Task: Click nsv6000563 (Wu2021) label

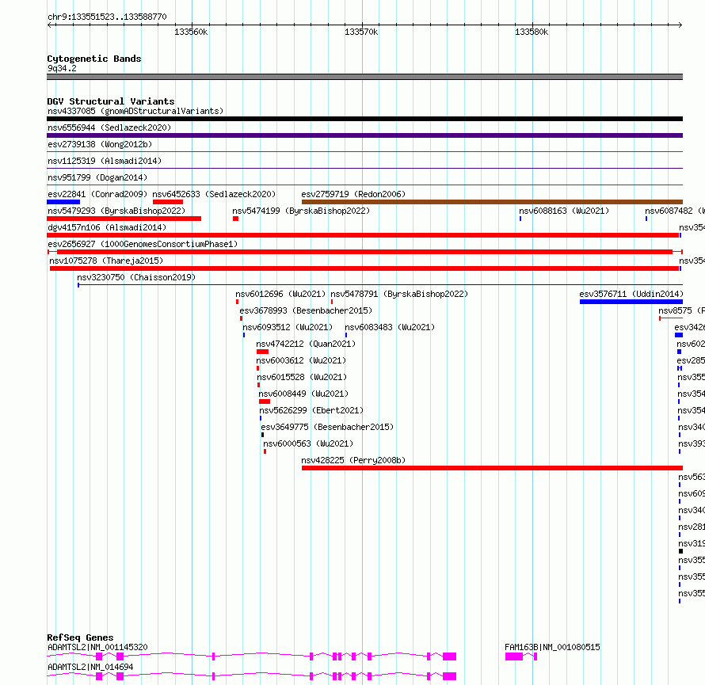Action: tap(308, 443)
